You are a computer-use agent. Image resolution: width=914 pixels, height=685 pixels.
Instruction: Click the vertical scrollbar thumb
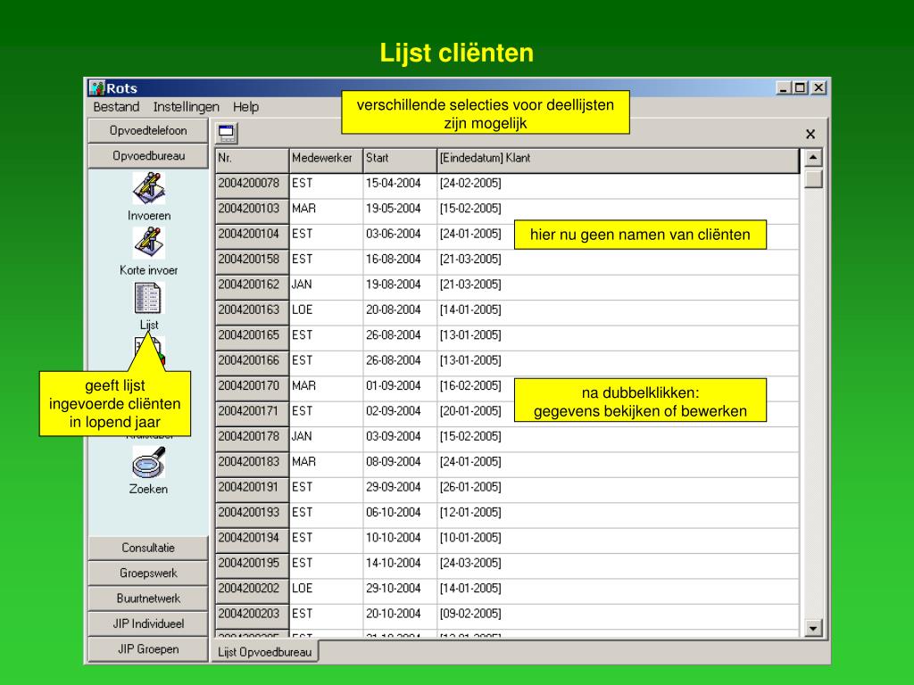click(812, 178)
